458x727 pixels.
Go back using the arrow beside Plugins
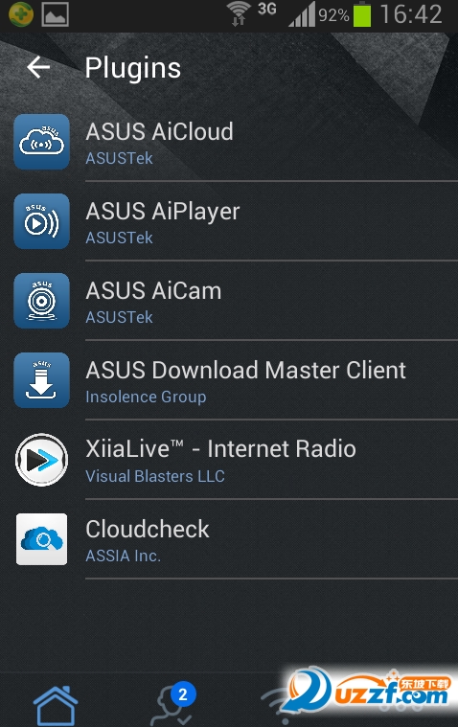[x=38, y=67]
